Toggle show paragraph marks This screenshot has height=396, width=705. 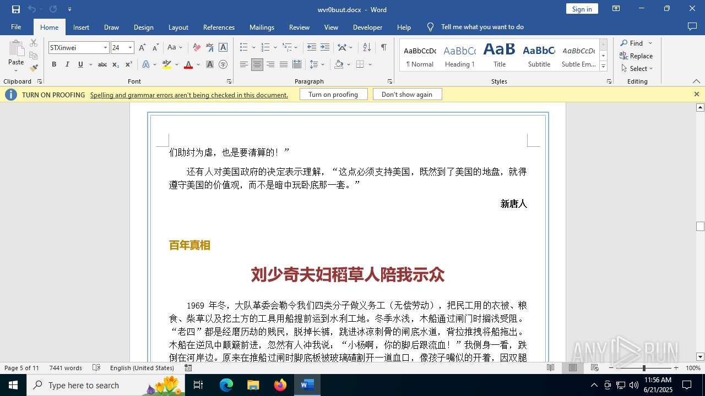click(384, 48)
